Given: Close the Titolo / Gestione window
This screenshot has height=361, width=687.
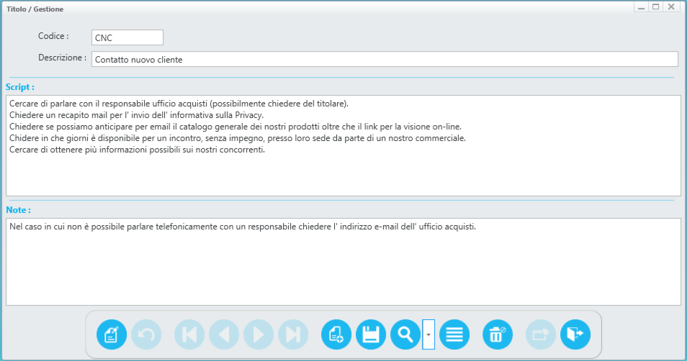Looking at the screenshot, I should (x=671, y=7).
